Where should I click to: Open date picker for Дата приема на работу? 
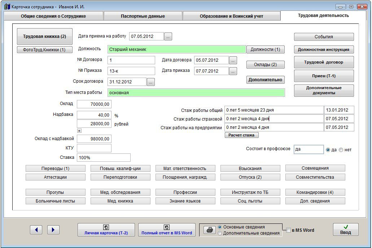pos(169,36)
